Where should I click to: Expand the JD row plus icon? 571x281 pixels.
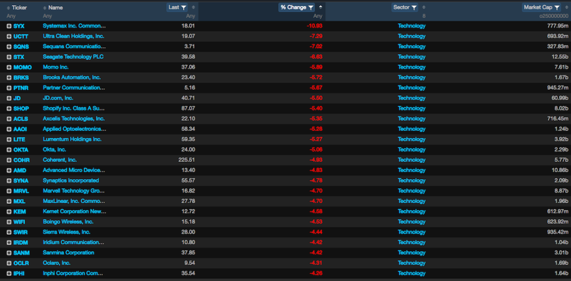[9, 98]
